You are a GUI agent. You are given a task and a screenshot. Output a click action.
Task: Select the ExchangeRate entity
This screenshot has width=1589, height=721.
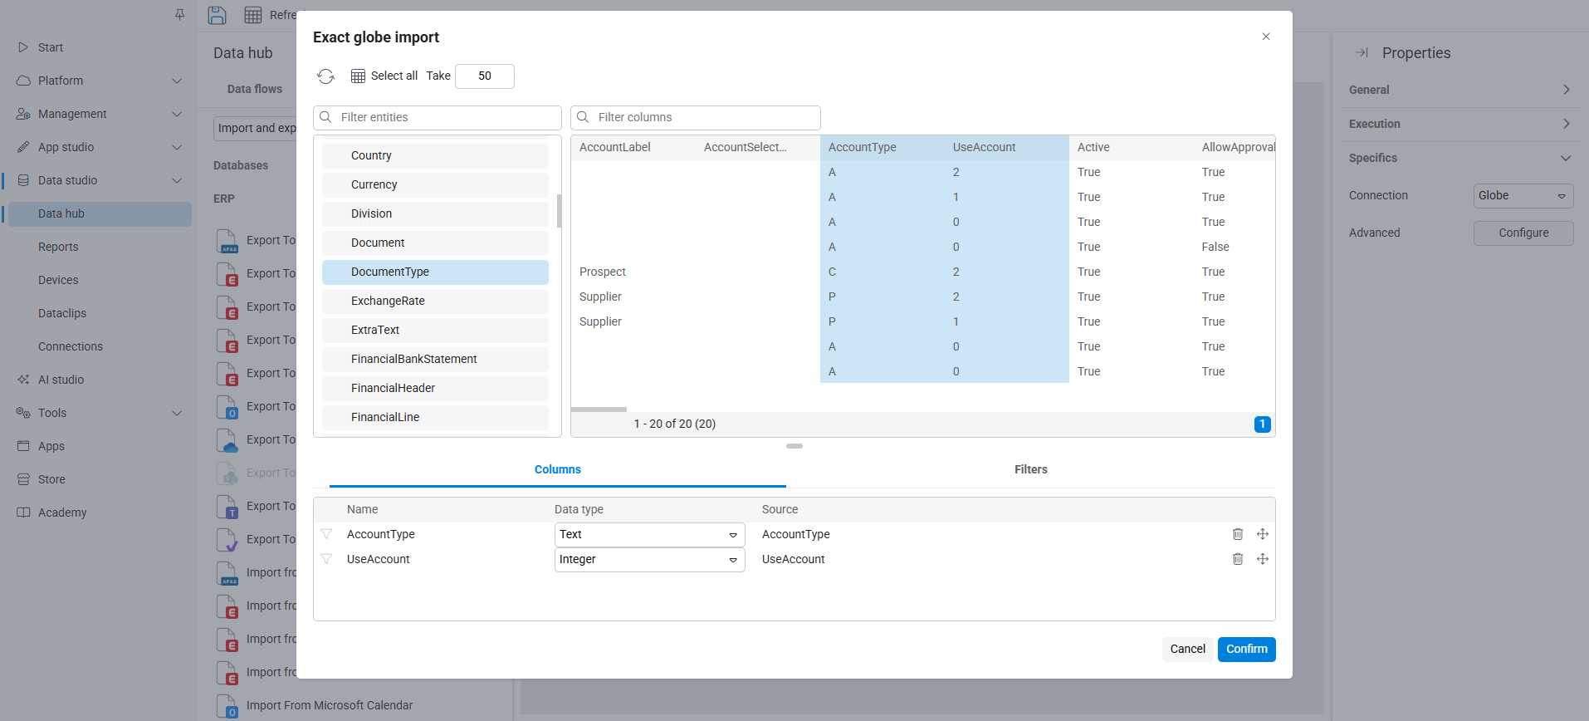click(x=435, y=301)
